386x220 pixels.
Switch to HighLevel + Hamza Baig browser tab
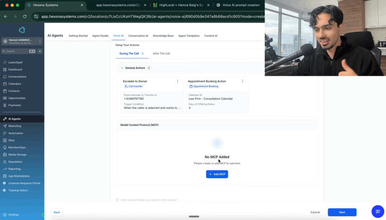[x=181, y=5]
